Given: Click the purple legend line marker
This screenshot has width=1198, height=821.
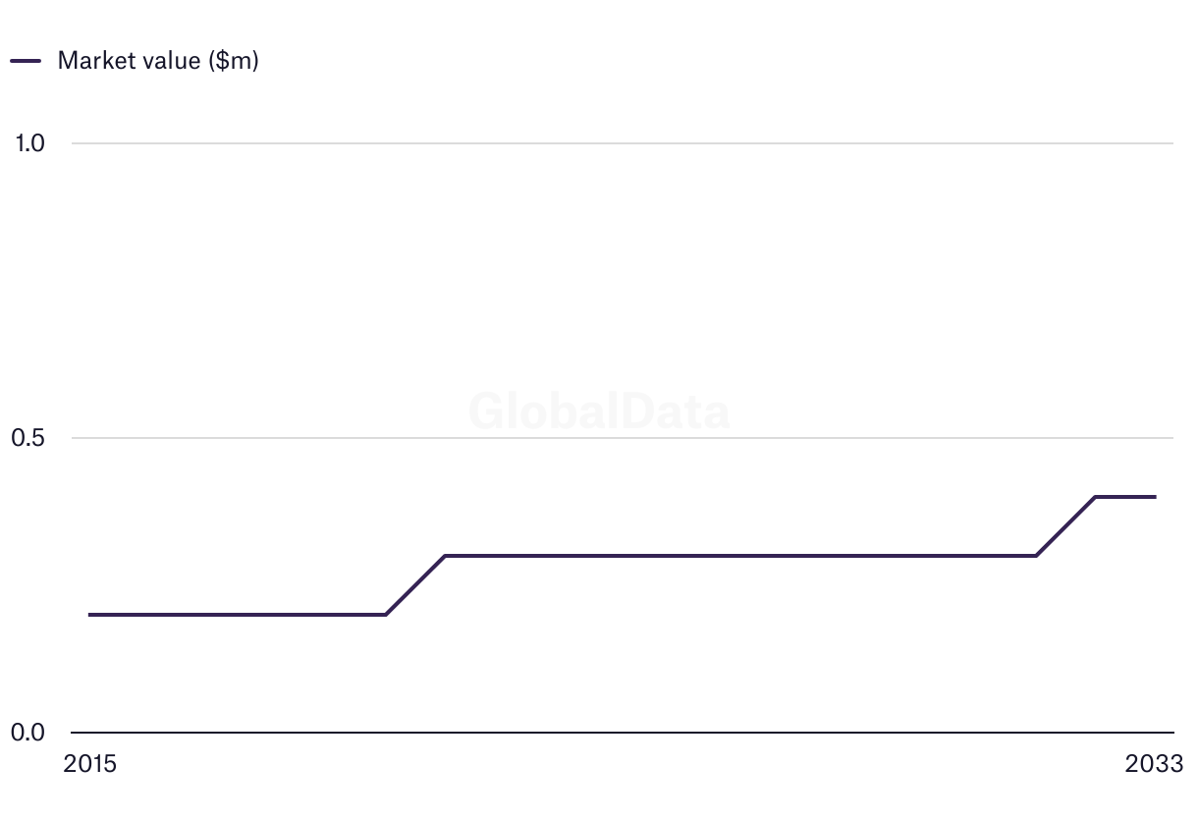Looking at the screenshot, I should coord(26,61).
